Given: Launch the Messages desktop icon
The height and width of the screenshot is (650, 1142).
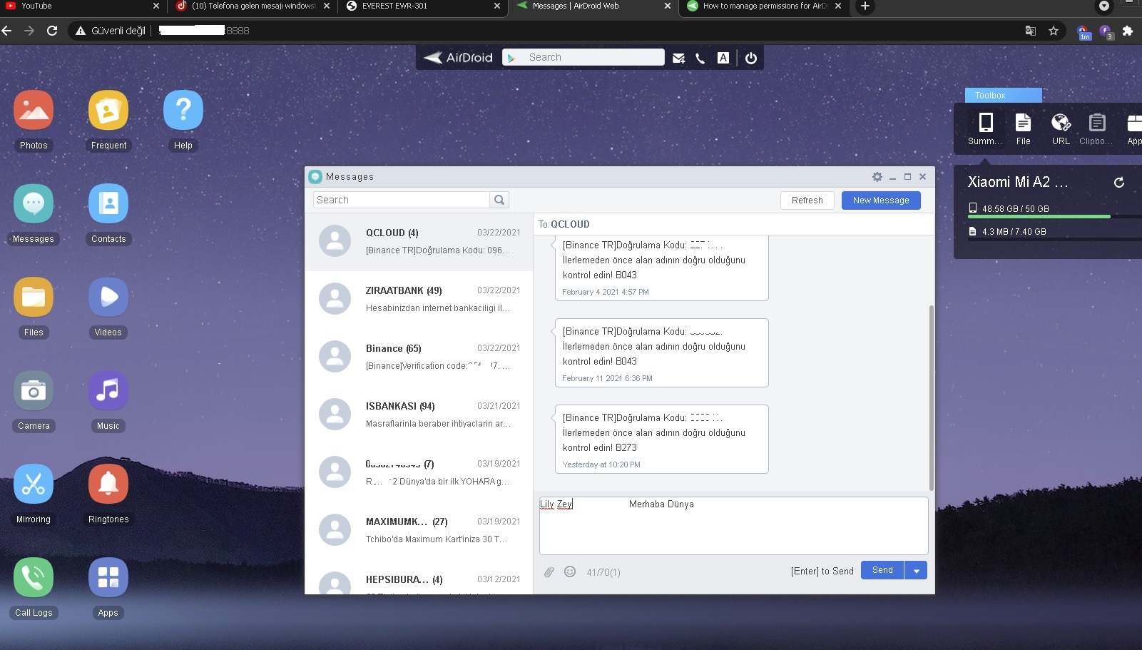Looking at the screenshot, I should 34,204.
